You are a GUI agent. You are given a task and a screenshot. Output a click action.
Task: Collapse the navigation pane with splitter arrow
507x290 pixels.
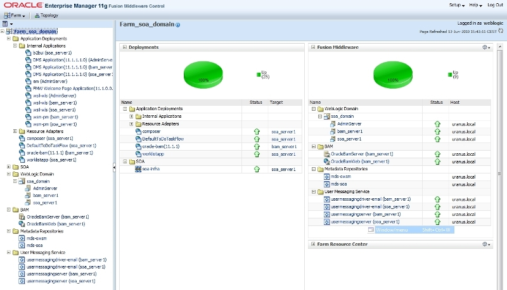pyautogui.click(x=114, y=167)
